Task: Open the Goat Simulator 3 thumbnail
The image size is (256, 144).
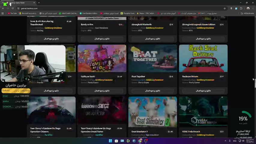Action: click(x=152, y=112)
